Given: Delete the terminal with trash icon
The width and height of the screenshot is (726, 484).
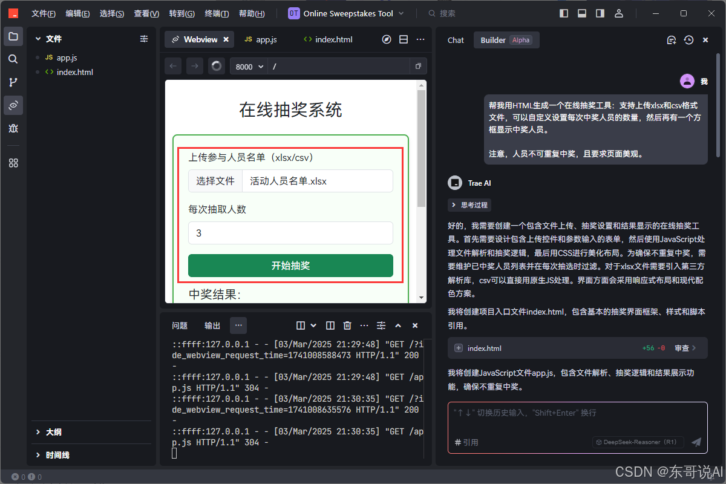Looking at the screenshot, I should (347, 325).
